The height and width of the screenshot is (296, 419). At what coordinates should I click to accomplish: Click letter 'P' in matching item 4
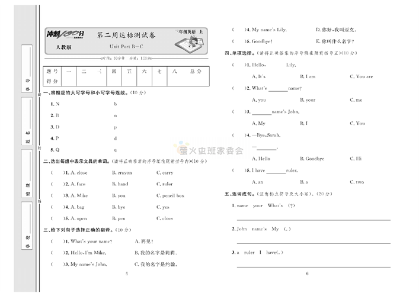pyautogui.click(x=57, y=139)
